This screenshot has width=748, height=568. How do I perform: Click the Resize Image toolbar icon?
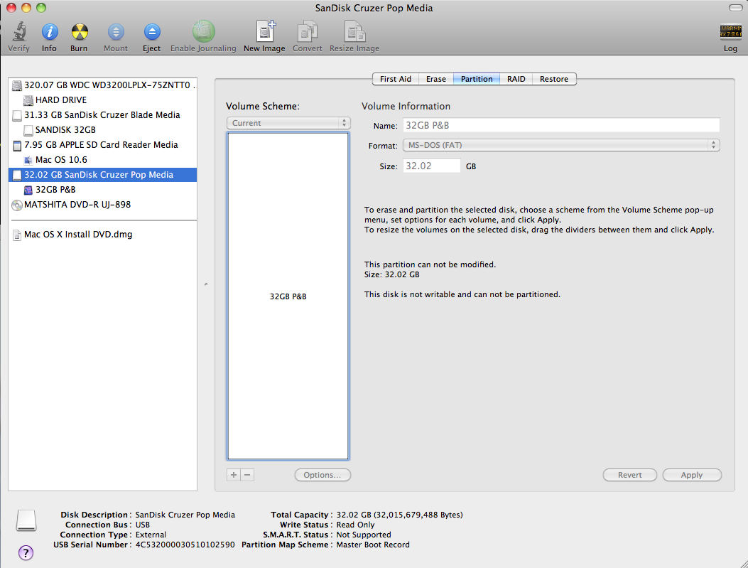354,31
